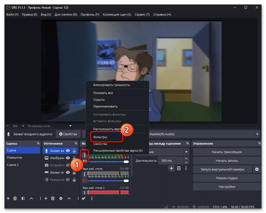Select the image source Изображ…
Image resolution: width=266 pixels, height=213 pixels.
(x=57, y=158)
